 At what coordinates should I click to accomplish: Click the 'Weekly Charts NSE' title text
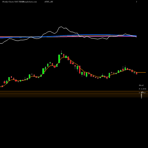click(10, 2)
